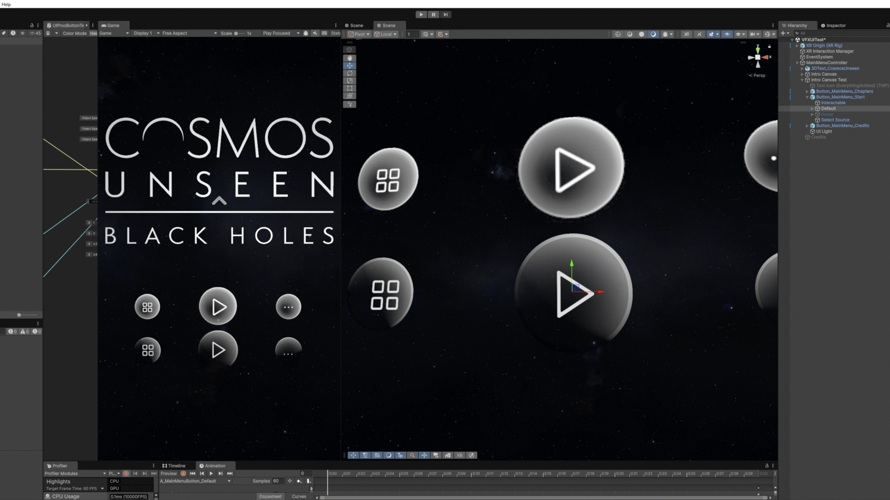Click the Preview button in Animation panel

169,473
